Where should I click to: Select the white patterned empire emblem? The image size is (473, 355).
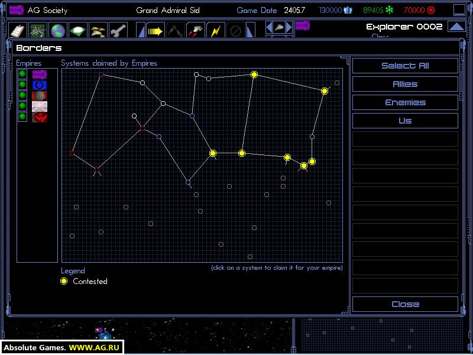(40, 106)
